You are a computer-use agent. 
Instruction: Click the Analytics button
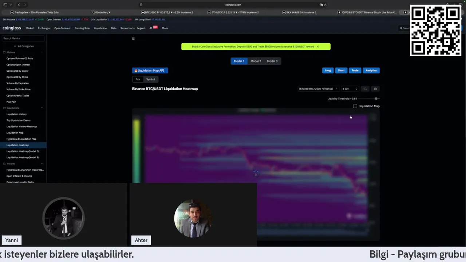click(x=371, y=71)
